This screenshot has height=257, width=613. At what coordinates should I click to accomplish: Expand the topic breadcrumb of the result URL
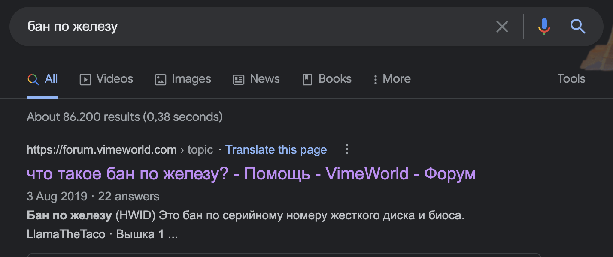(202, 149)
